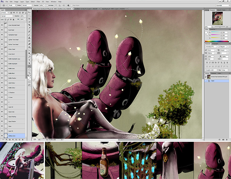The width and height of the screenshot is (231, 179).
Task: Open the Pixels mode dropdown
Action: tap(12, 5)
